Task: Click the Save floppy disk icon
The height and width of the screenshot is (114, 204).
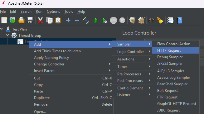Action: pos(30,20)
